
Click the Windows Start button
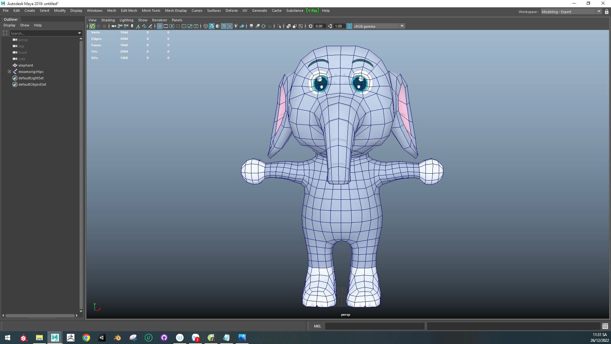click(8, 338)
